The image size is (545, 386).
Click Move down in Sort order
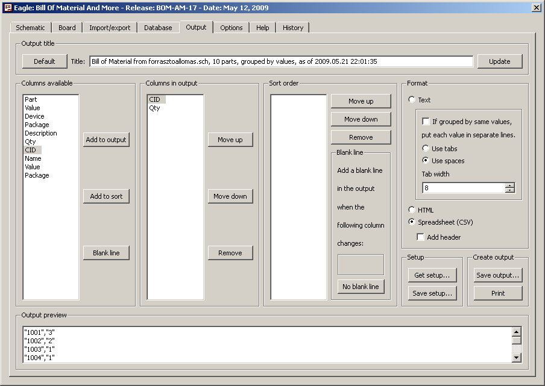[361, 119]
